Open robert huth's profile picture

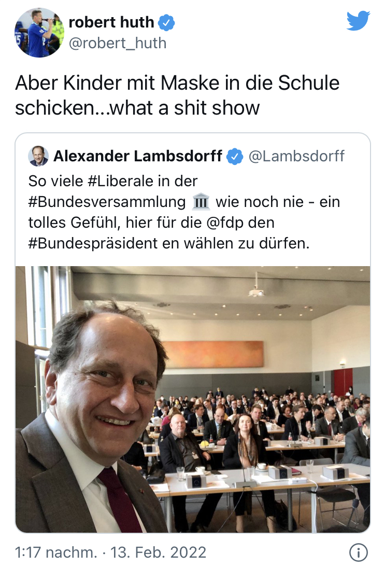tap(39, 33)
